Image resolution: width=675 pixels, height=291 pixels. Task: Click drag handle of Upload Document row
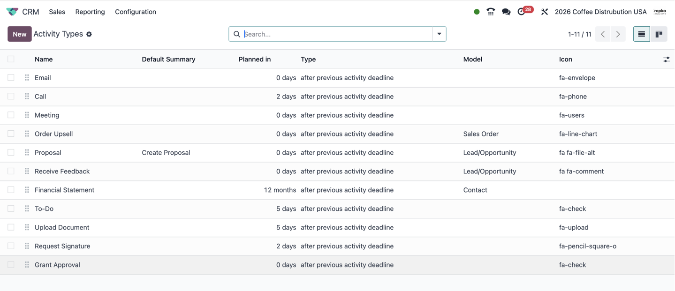pyautogui.click(x=27, y=228)
